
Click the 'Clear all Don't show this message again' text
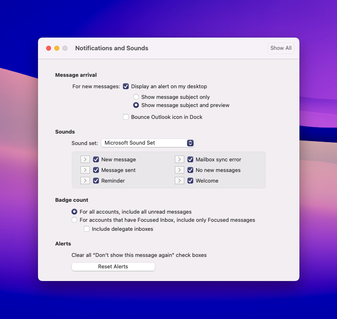(139, 255)
